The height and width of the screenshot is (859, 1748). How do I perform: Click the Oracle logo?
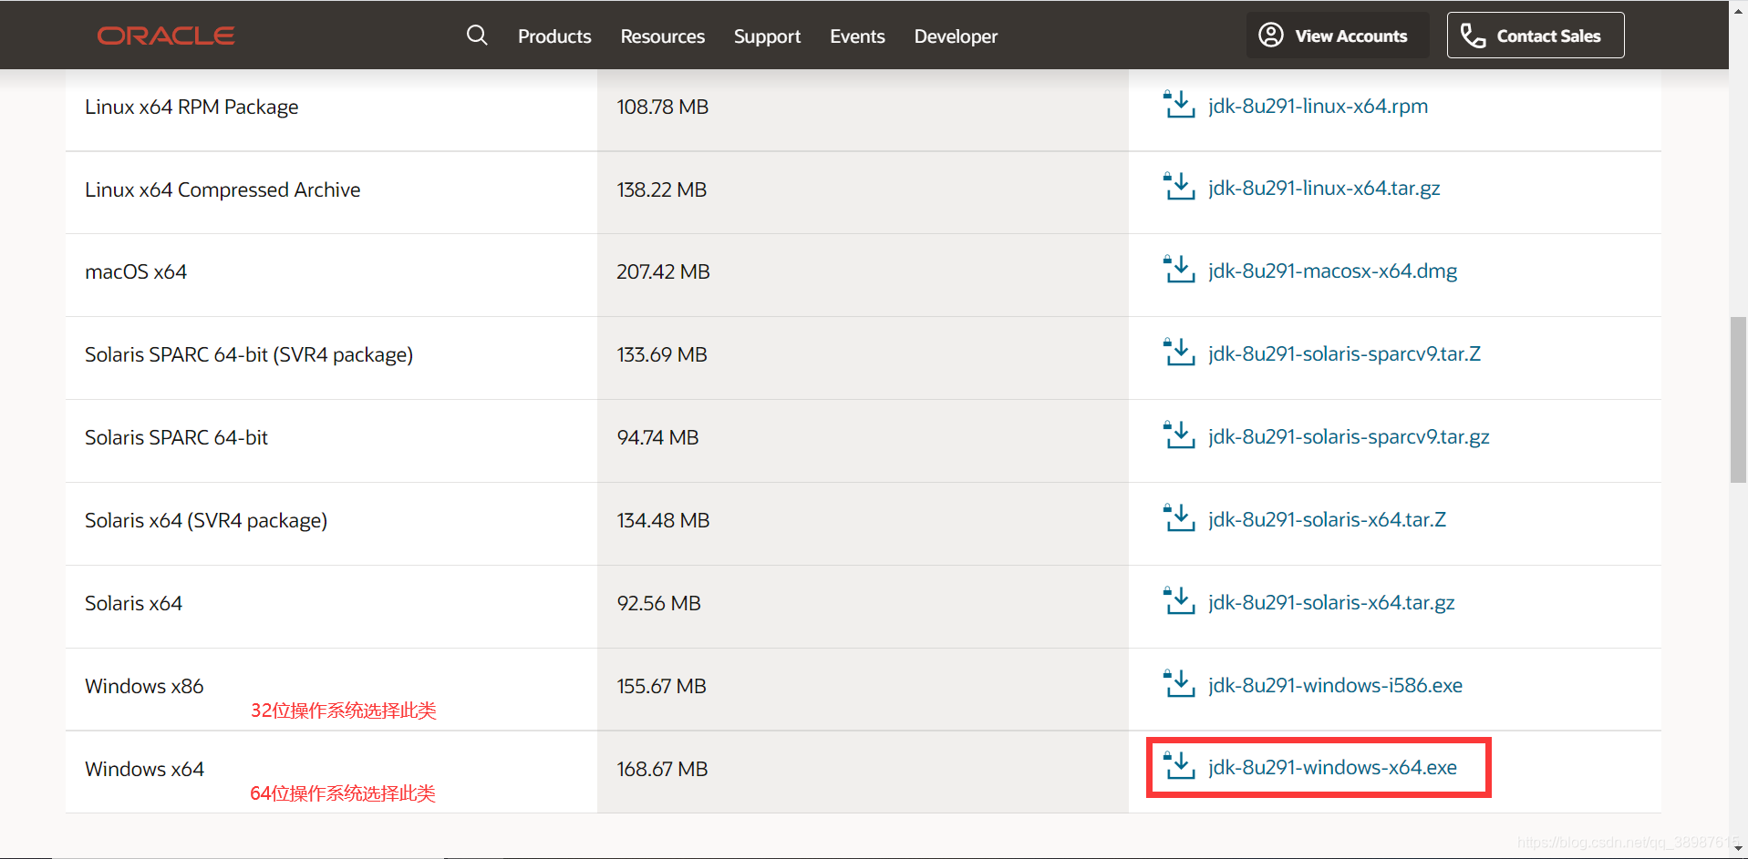click(166, 36)
